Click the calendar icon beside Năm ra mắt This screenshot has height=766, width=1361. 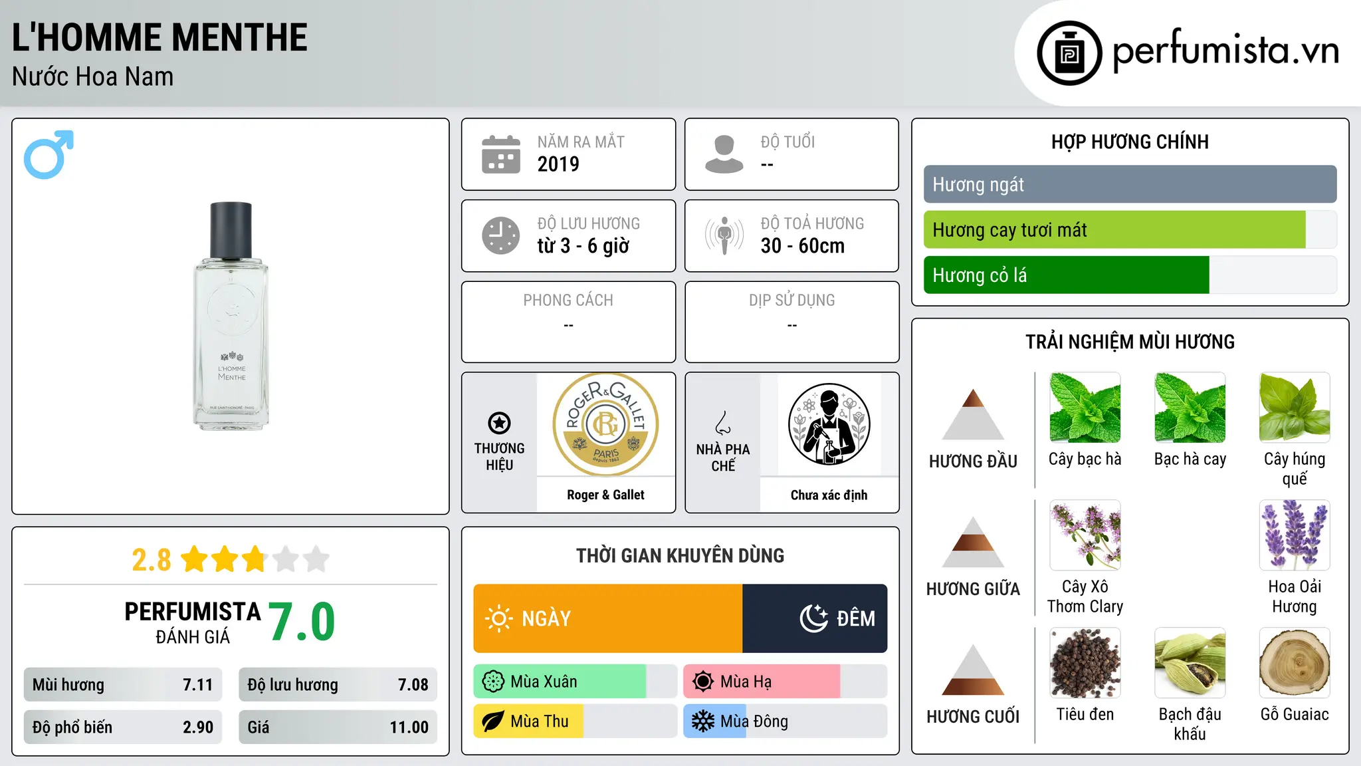501,154
